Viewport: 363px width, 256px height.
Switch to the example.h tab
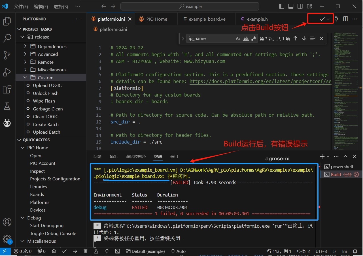tap(257, 19)
